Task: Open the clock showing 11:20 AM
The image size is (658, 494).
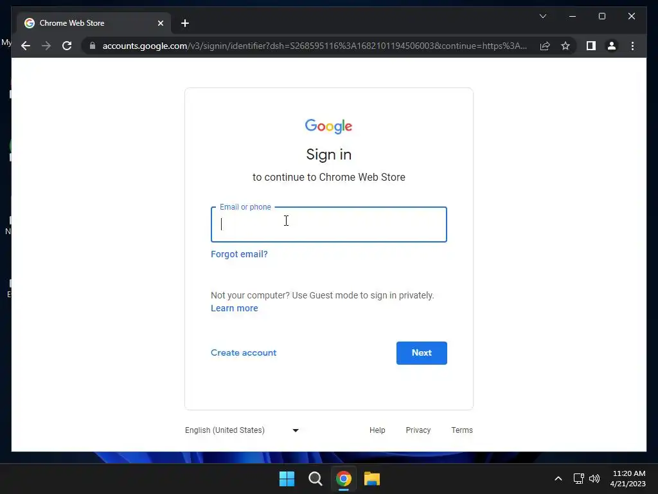Action: 628,479
